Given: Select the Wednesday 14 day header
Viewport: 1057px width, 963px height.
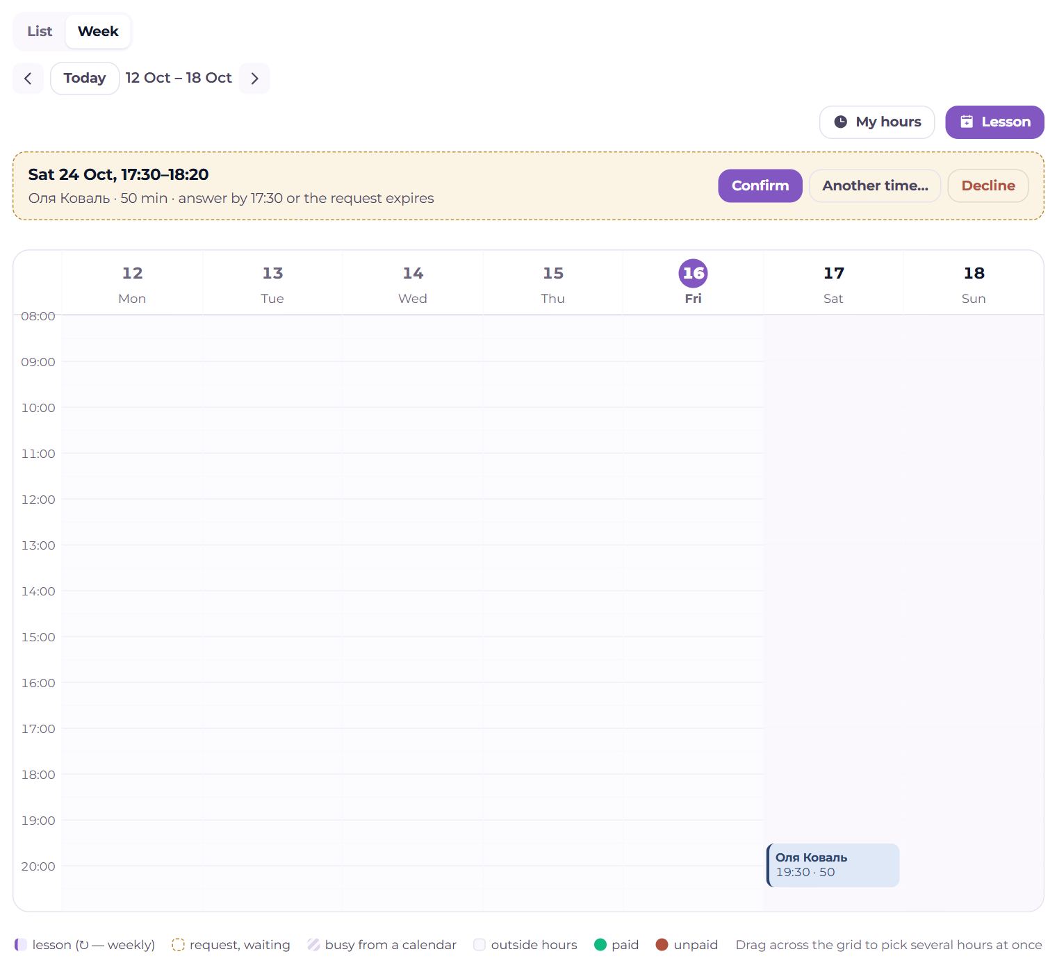Looking at the screenshot, I should pos(413,284).
